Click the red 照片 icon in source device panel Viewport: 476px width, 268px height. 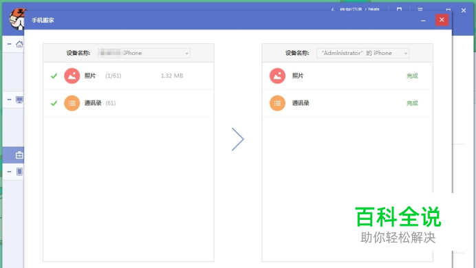72,76
